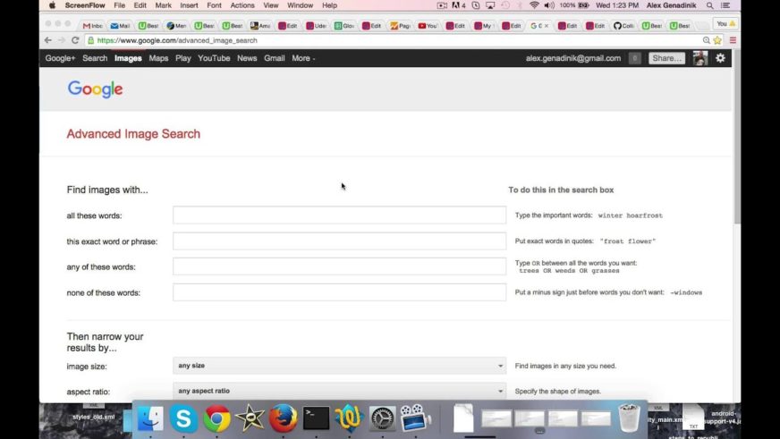Open the File menu
Image resolution: width=780 pixels, height=439 pixels.
click(x=119, y=5)
